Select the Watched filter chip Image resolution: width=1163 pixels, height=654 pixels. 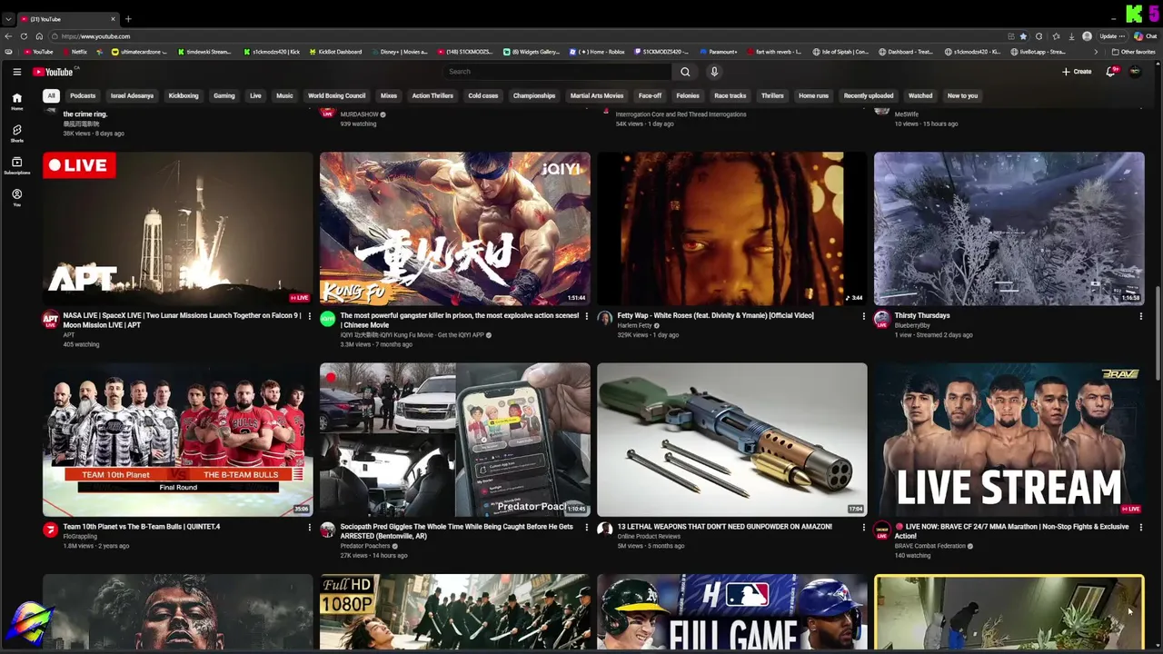[920, 95]
